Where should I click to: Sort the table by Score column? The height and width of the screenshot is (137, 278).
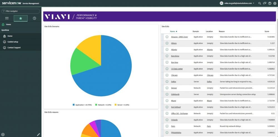pyautogui.click(x=267, y=32)
